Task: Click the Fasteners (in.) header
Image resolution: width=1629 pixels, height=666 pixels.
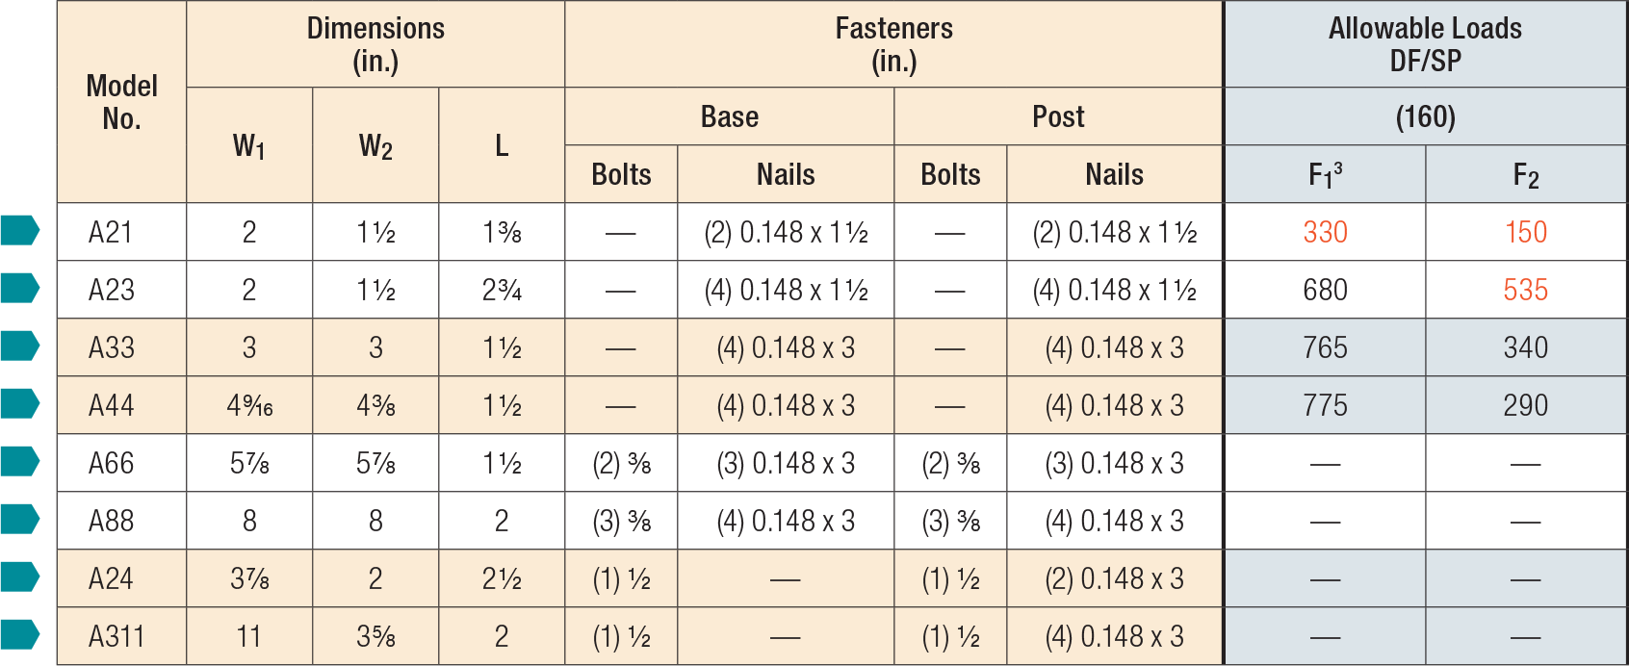Action: point(893,44)
